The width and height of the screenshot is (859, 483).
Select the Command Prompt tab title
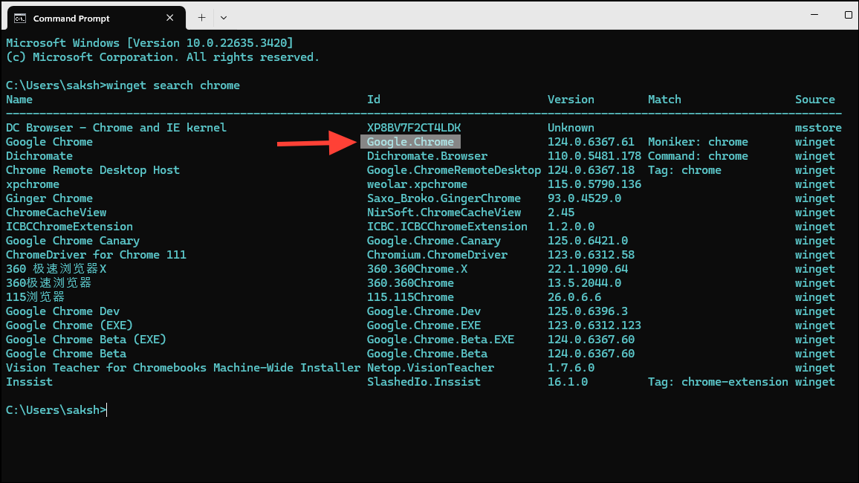(x=71, y=18)
